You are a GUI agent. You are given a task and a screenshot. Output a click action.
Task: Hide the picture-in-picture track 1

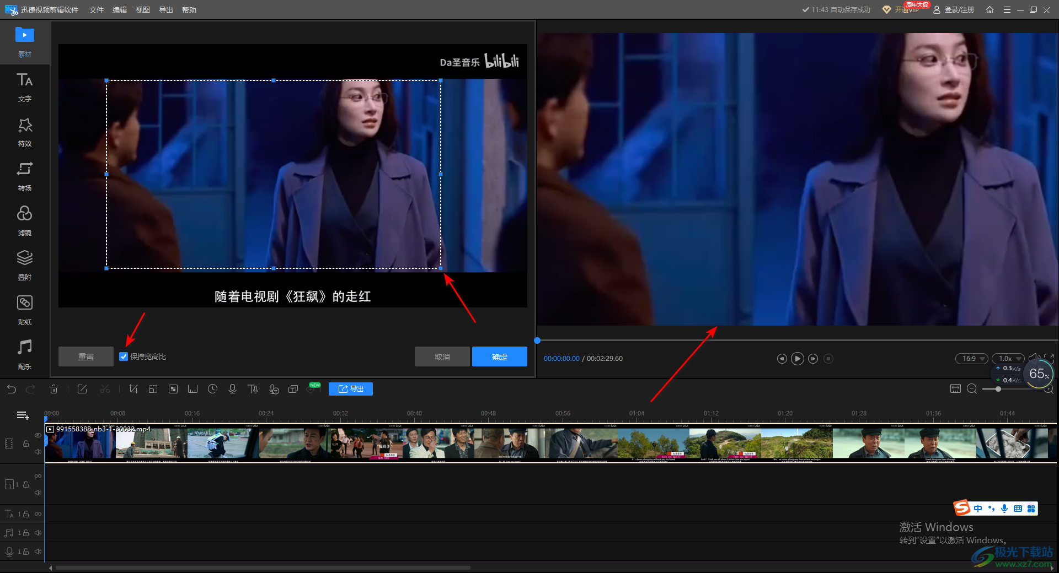point(38,476)
